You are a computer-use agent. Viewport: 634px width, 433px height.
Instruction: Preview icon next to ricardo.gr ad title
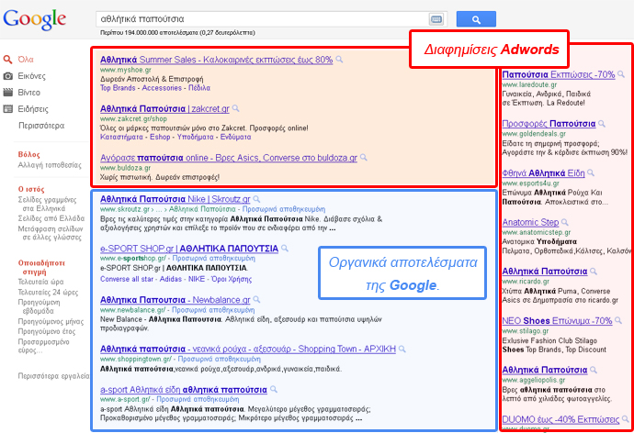(x=594, y=272)
